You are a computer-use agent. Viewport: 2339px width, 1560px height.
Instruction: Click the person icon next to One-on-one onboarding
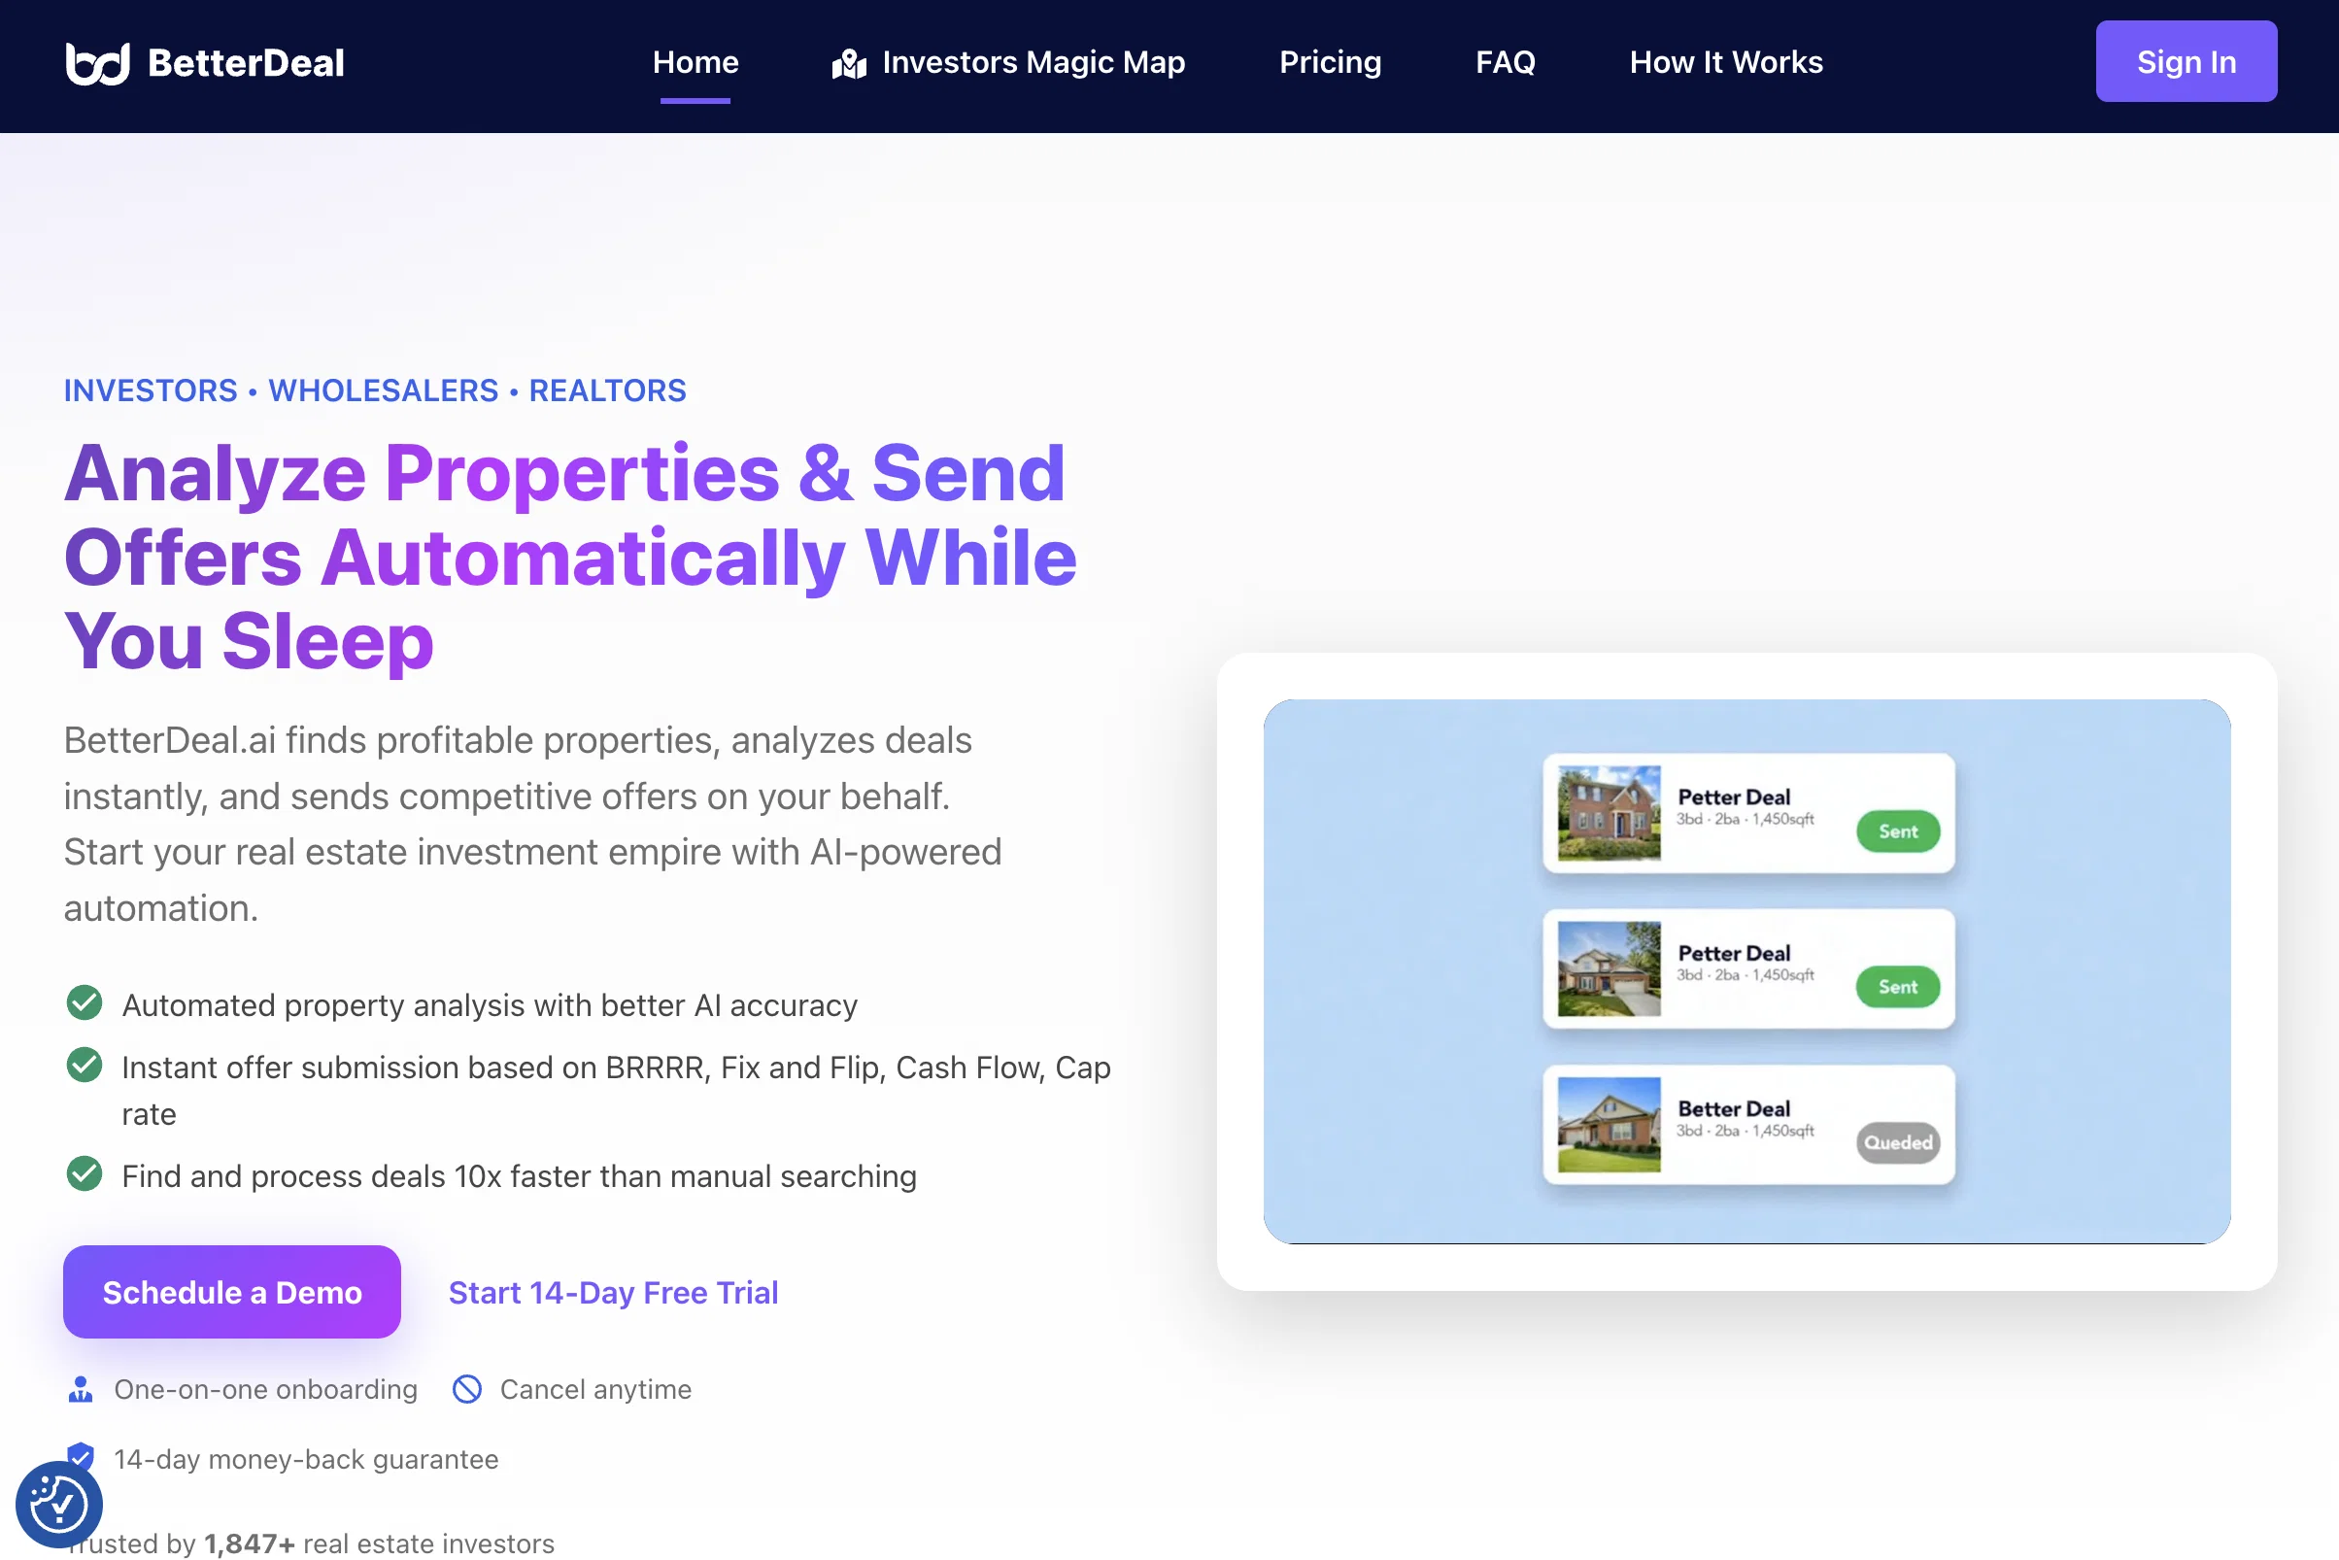[x=81, y=1389]
